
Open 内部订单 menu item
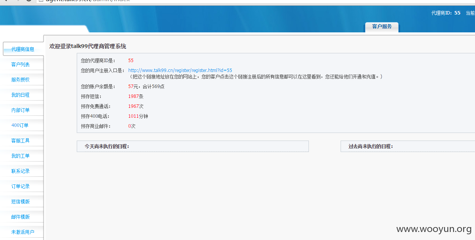coord(21,110)
